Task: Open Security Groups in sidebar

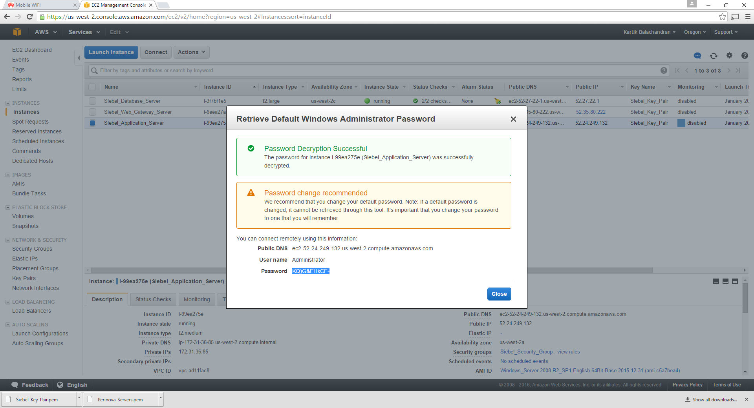Action: (x=32, y=249)
